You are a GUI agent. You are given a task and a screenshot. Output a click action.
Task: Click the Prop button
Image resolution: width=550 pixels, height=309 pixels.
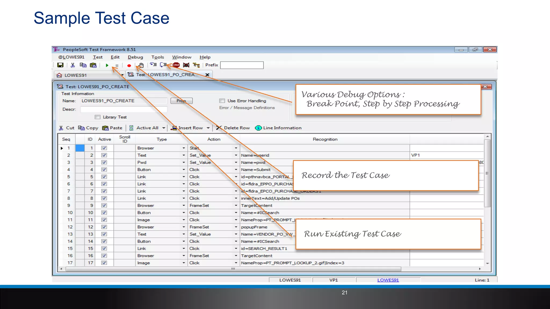coord(182,101)
